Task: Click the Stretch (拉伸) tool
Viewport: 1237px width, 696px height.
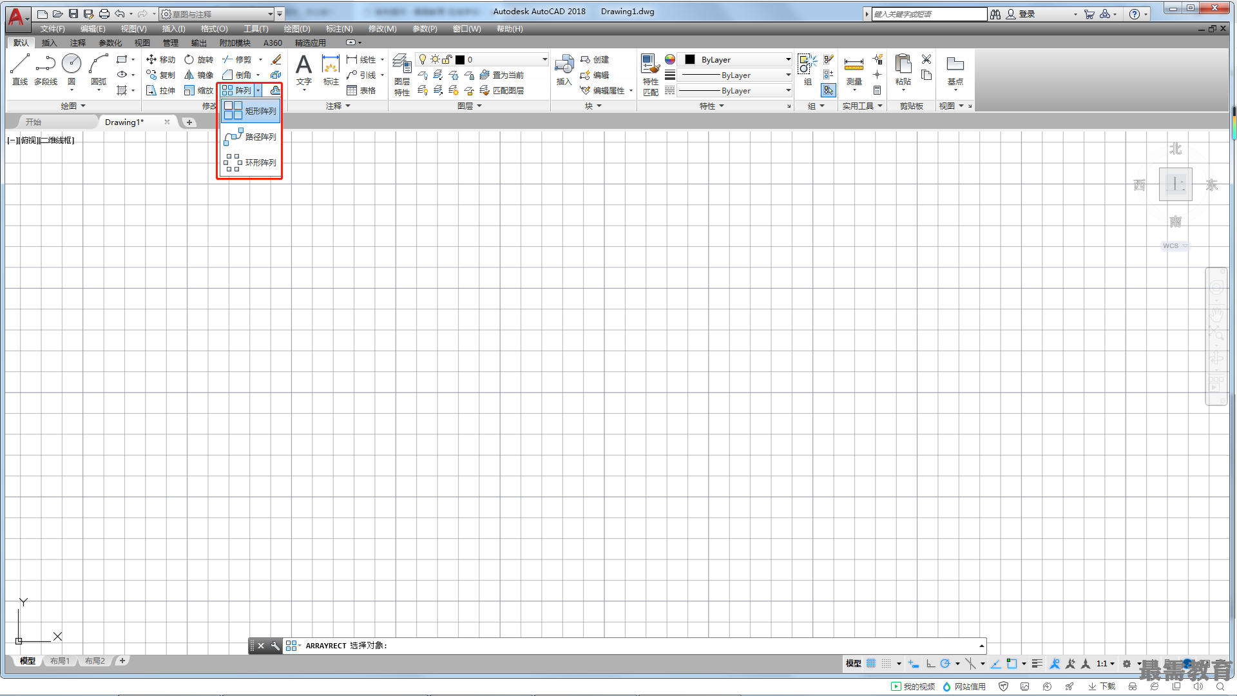Action: (160, 90)
